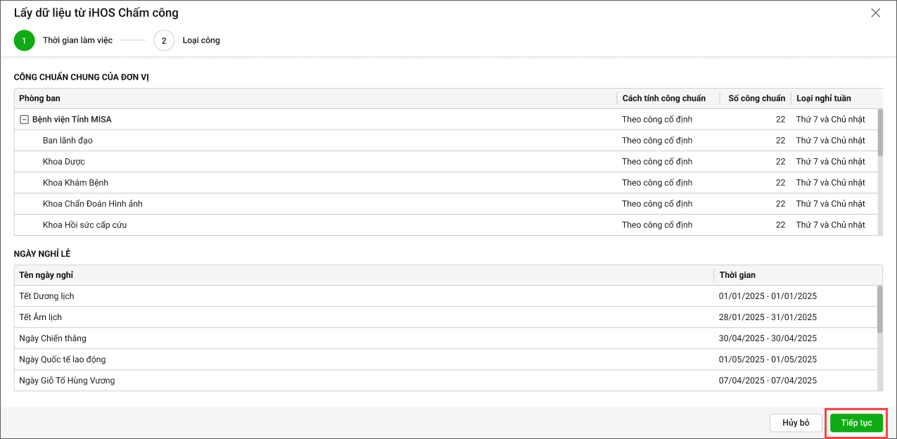
Task: Go to step 2 Loại công
Action: (164, 41)
